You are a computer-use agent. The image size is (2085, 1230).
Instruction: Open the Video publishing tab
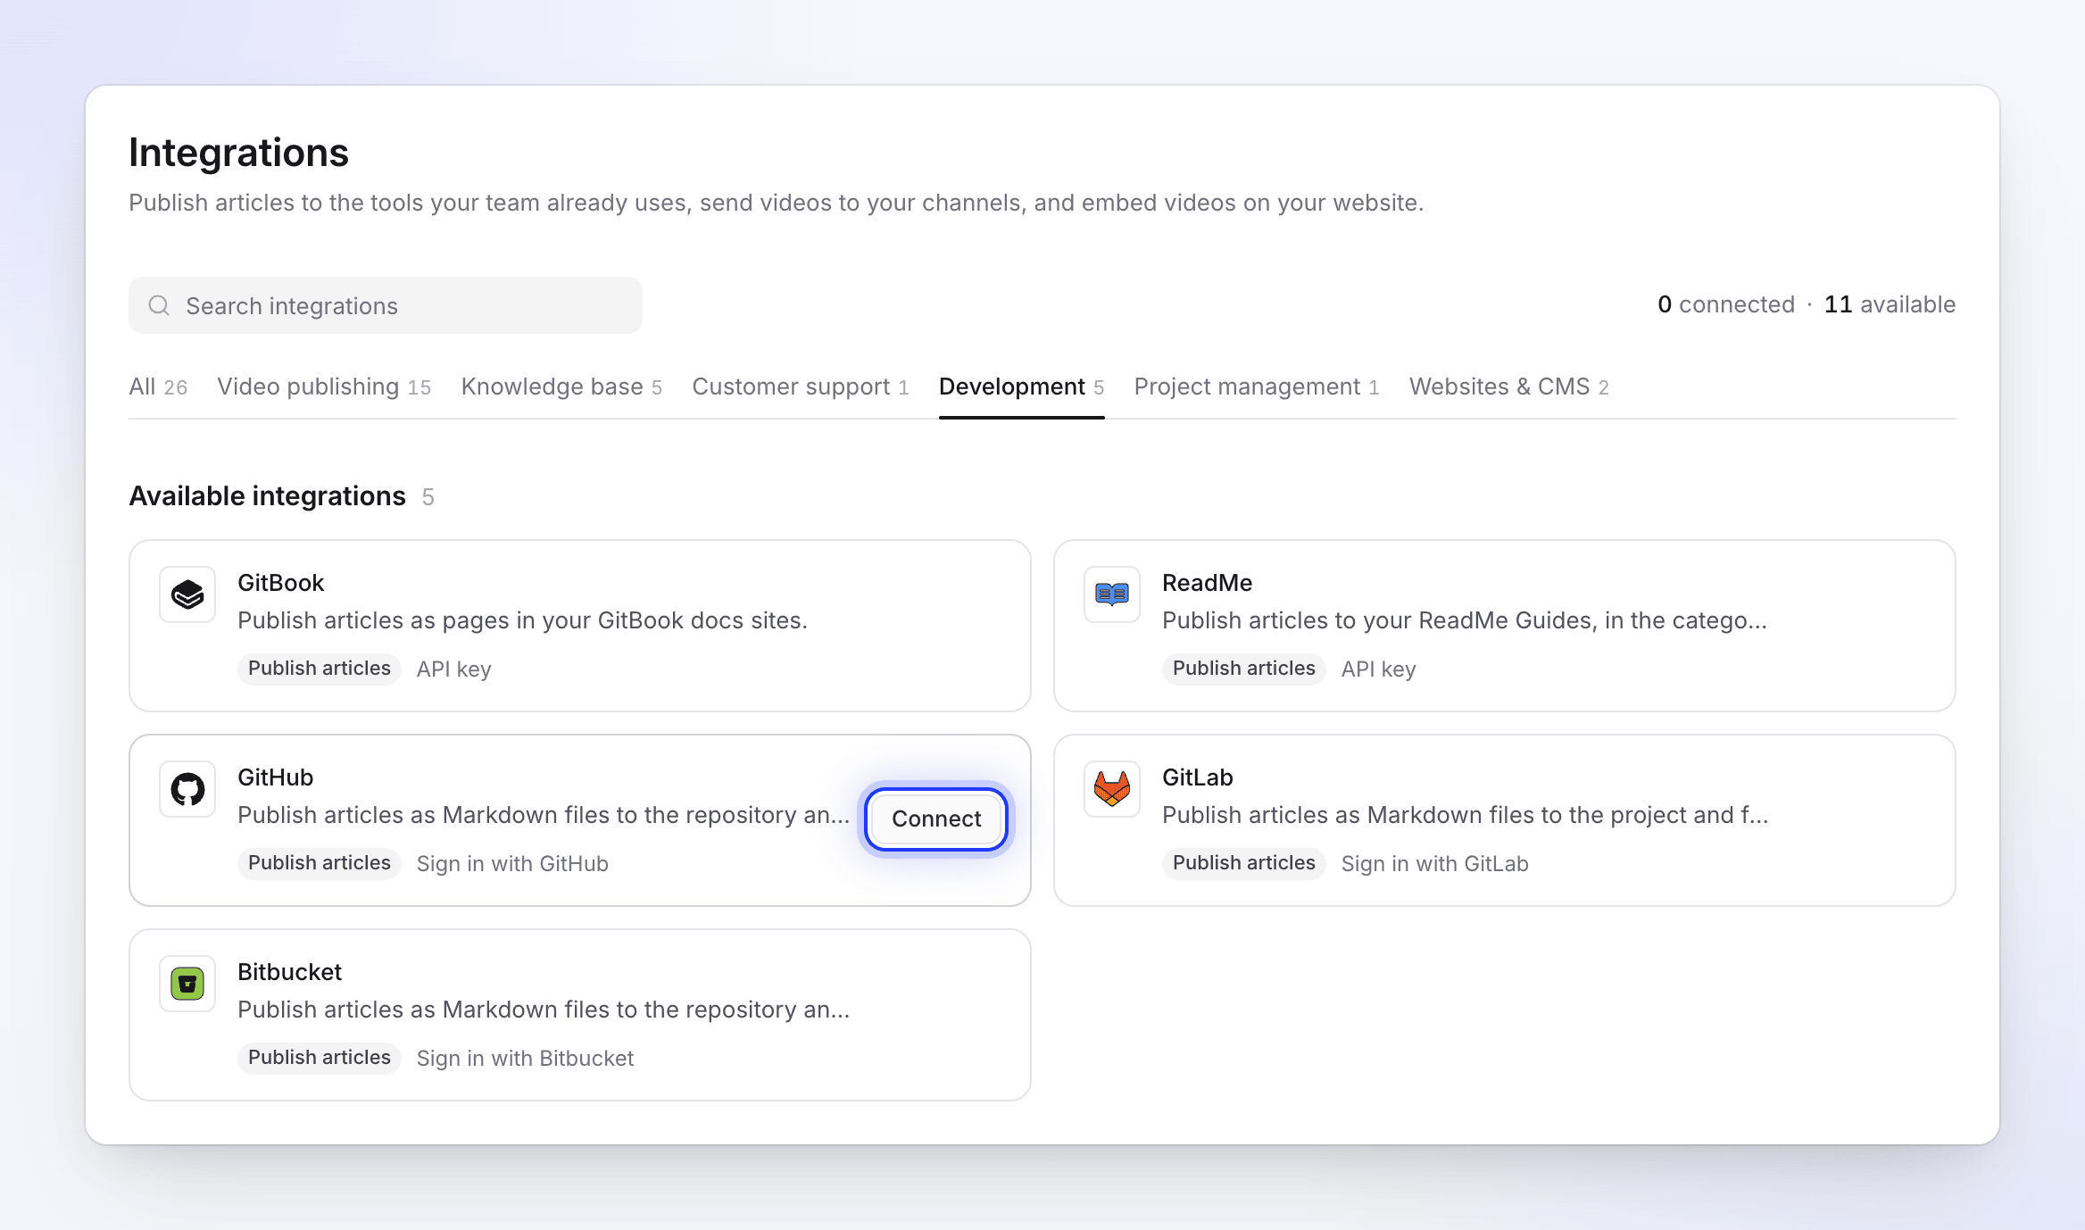(x=324, y=386)
